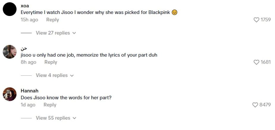Open the second commenter's profile picture

click(10, 52)
